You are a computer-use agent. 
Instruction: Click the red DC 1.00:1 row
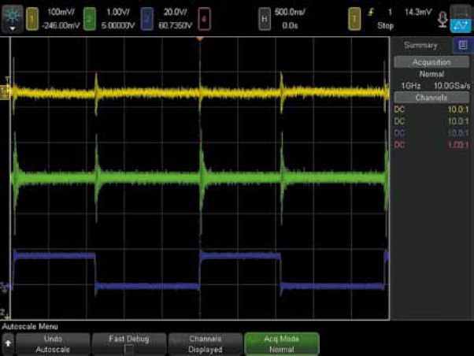click(431, 145)
